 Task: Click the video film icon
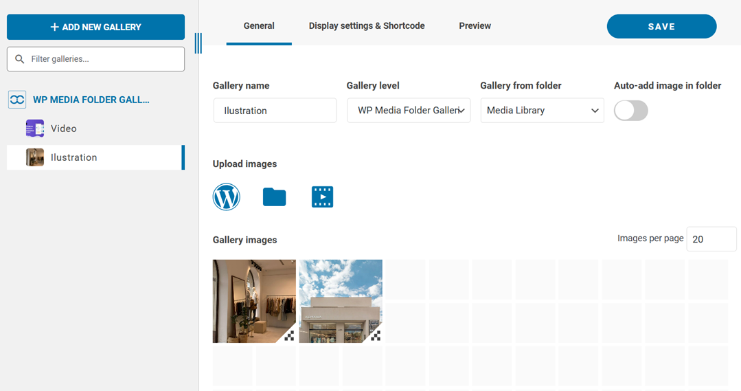tap(322, 197)
